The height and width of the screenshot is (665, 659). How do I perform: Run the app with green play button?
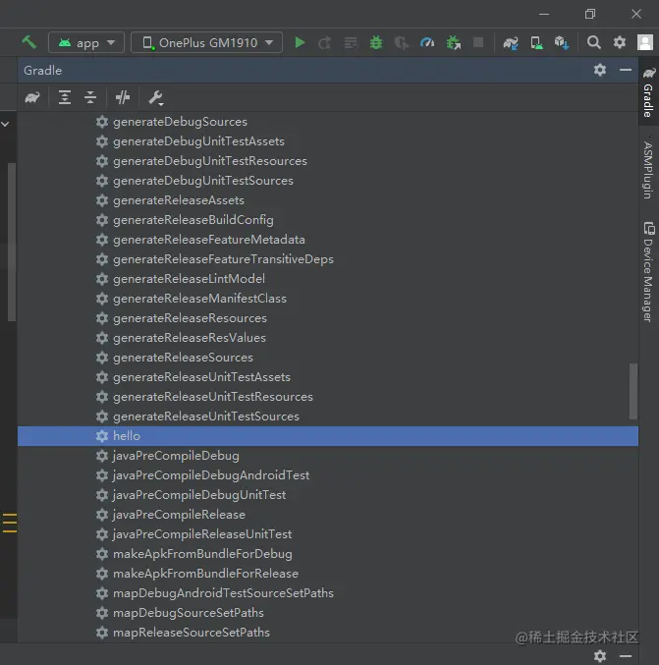pyautogui.click(x=300, y=42)
